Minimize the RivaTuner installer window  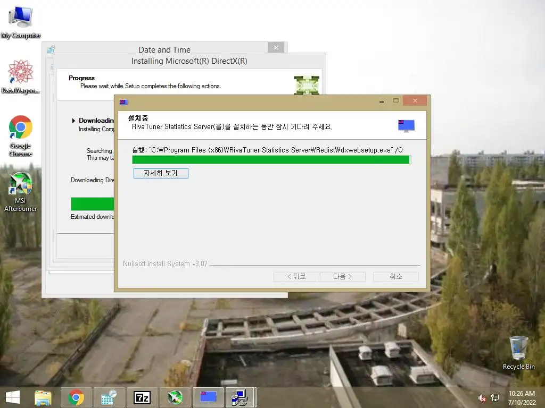click(x=382, y=101)
